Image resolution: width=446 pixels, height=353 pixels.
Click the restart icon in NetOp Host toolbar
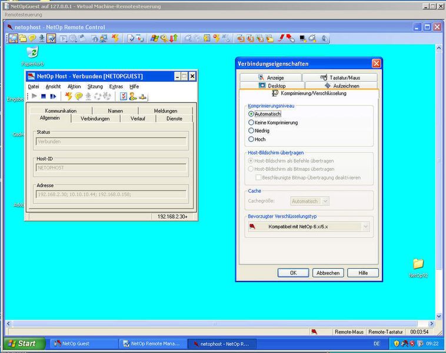pyautogui.click(x=53, y=96)
